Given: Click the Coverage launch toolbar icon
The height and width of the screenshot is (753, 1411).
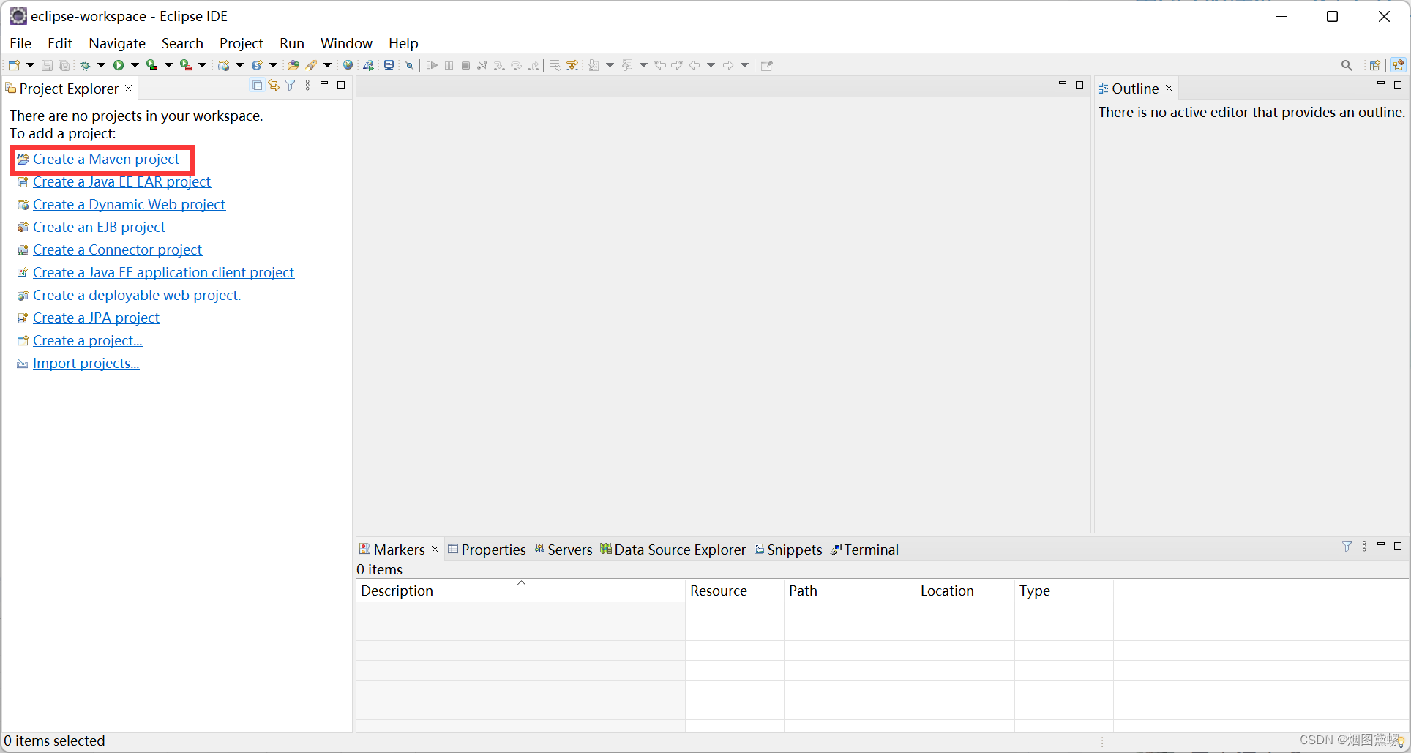Looking at the screenshot, I should pos(151,65).
